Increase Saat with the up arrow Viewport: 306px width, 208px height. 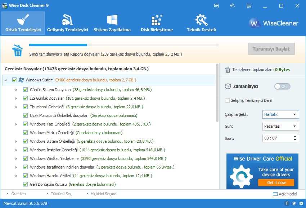click(295, 137)
